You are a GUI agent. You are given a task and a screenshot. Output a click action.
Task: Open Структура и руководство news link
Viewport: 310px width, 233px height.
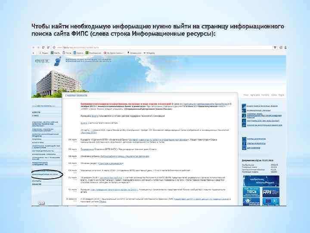pos(111,164)
